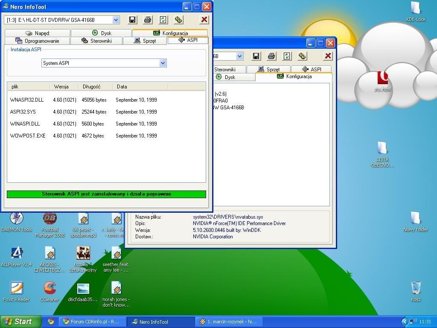Switch to the Napęd tab
Viewport: 437px width, 328px height.
coord(38,33)
